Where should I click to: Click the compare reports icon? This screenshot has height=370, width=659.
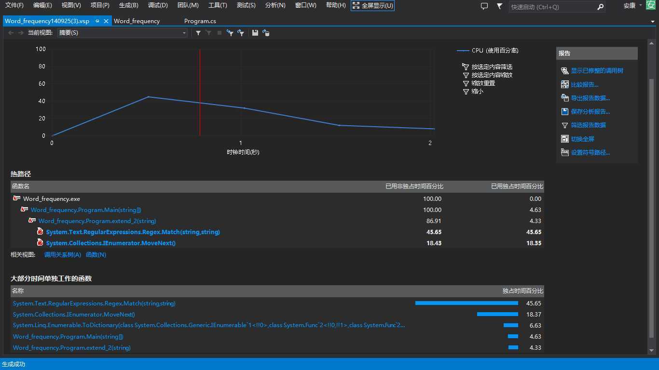[565, 84]
